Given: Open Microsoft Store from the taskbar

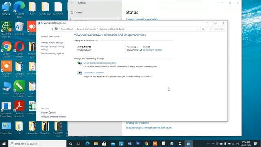Looking at the screenshot, I should pos(104,143).
